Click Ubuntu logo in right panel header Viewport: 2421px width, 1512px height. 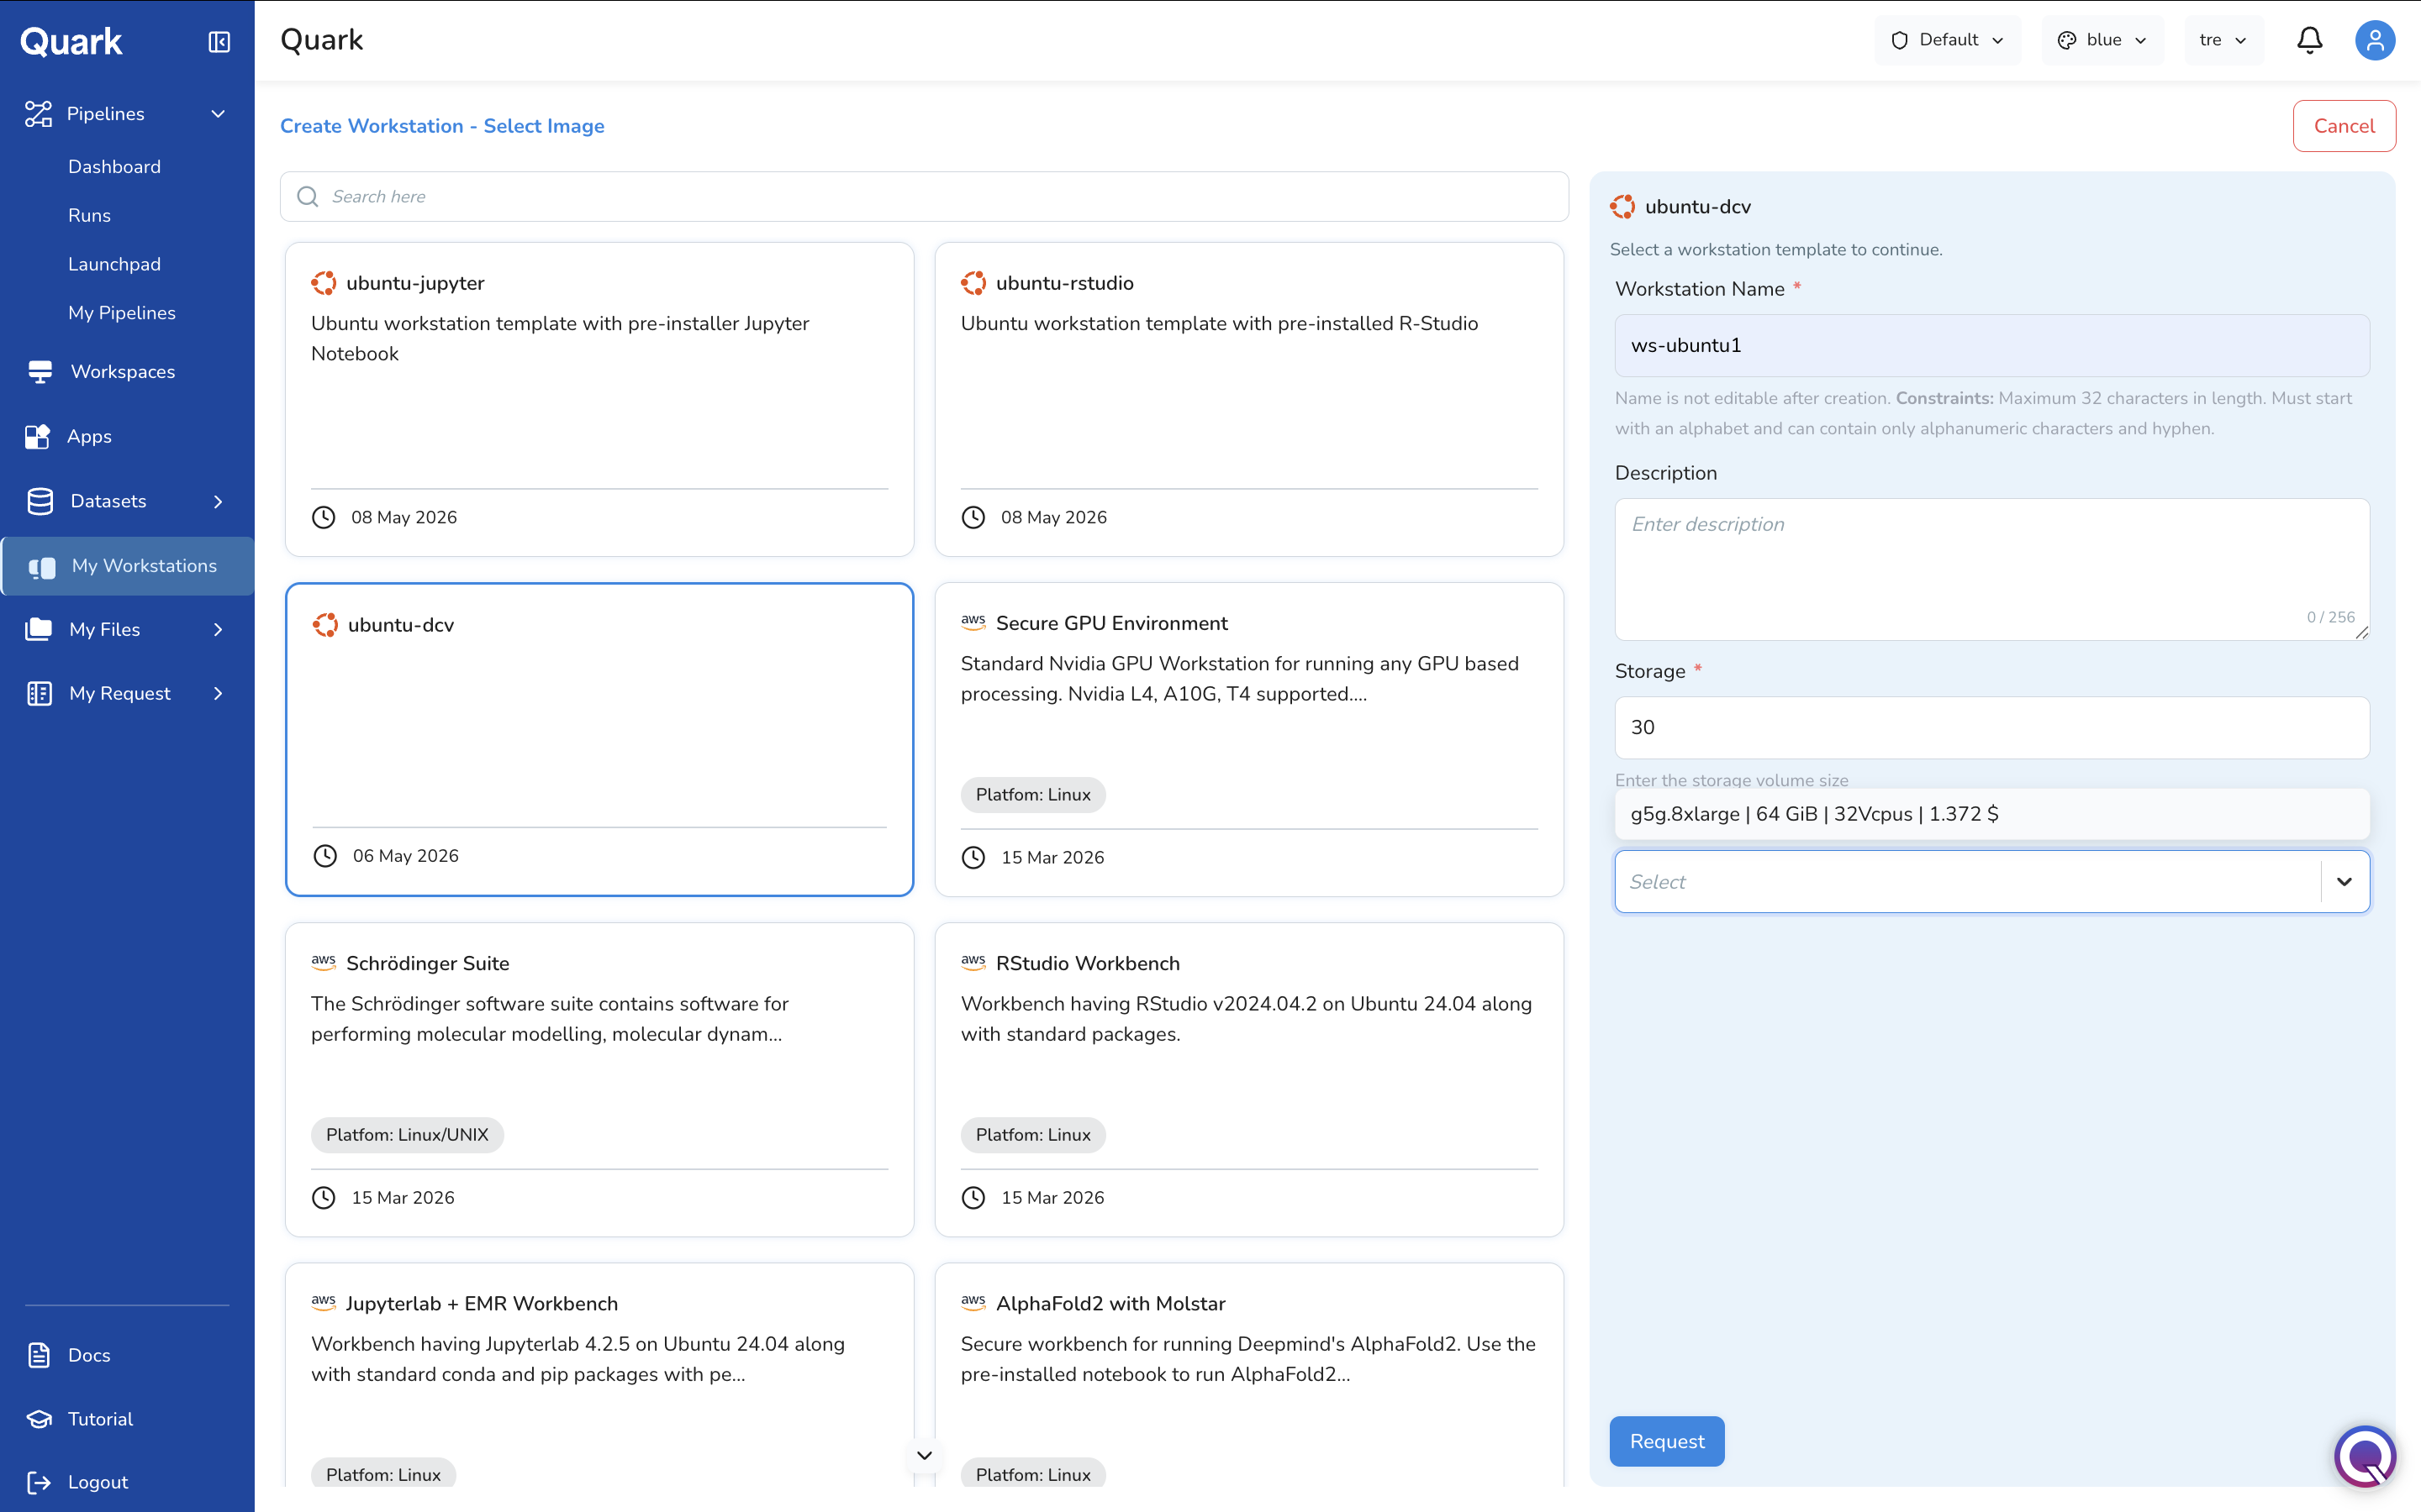point(1622,207)
